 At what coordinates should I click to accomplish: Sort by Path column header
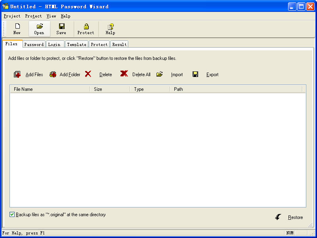tap(236, 89)
